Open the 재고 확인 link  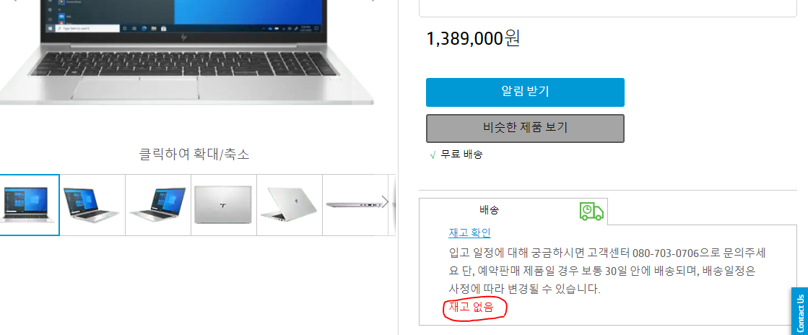[x=469, y=233]
